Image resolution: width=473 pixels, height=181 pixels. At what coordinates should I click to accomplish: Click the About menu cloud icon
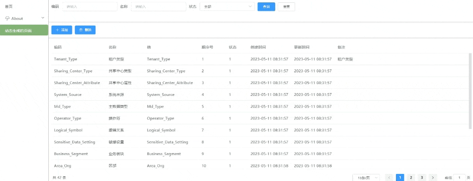(7, 18)
